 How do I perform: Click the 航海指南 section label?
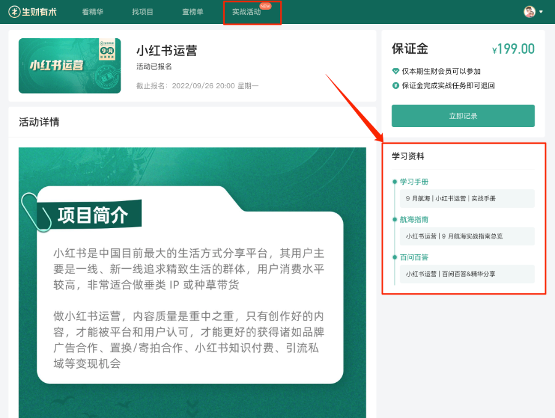(x=414, y=219)
